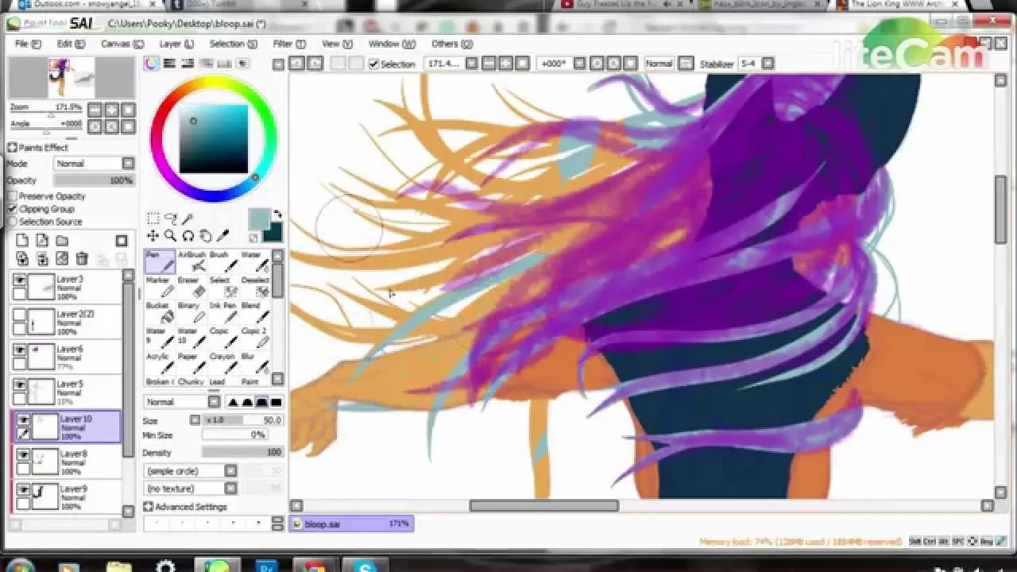Show Layer2(2) by clicking its visibility box

(19, 315)
